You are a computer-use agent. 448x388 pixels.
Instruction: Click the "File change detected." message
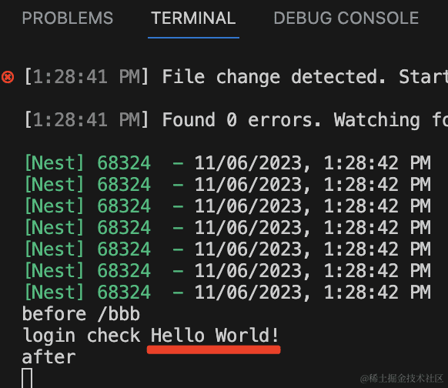(x=274, y=77)
